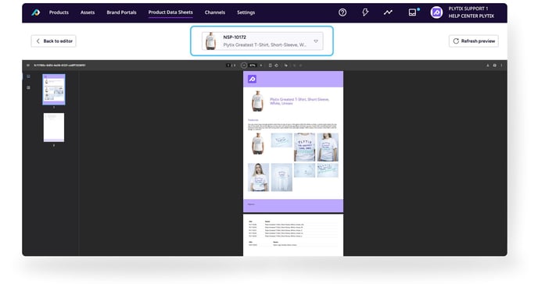Click the Plytix Support user avatar
Image resolution: width=538 pixels, height=284 pixels.
point(436,12)
